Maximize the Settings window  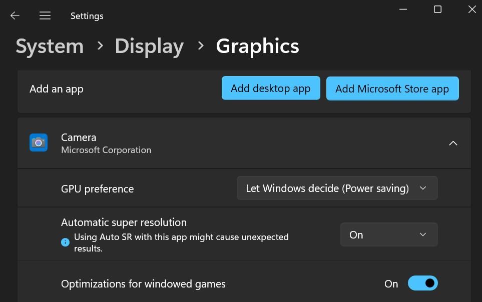[x=437, y=9]
